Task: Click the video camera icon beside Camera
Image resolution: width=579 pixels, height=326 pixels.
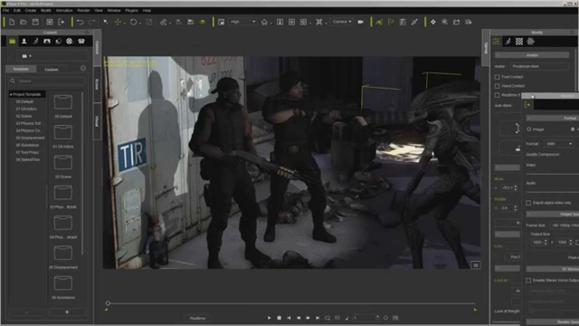Action: pos(361,22)
